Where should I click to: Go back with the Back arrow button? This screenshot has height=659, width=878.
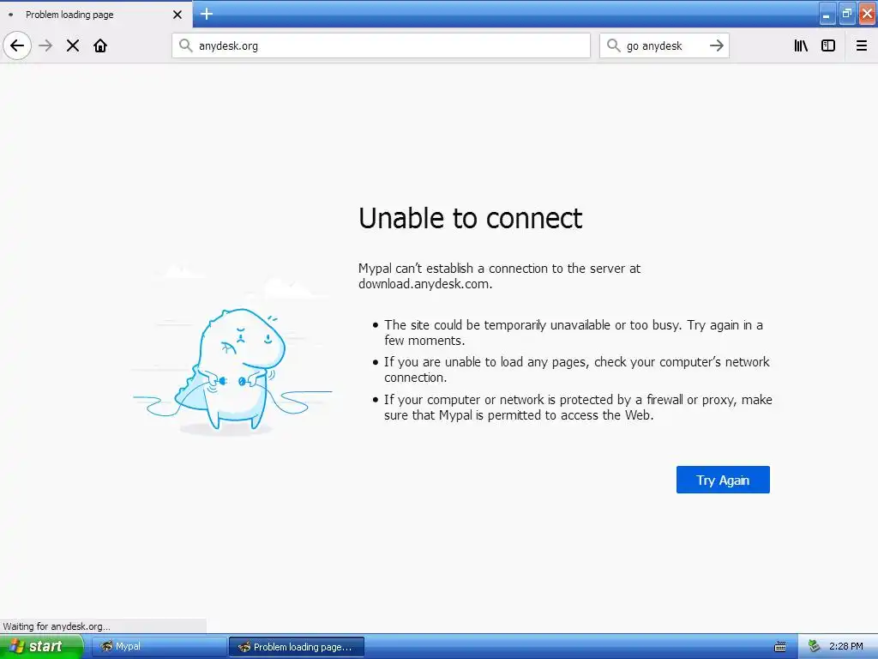(x=17, y=45)
